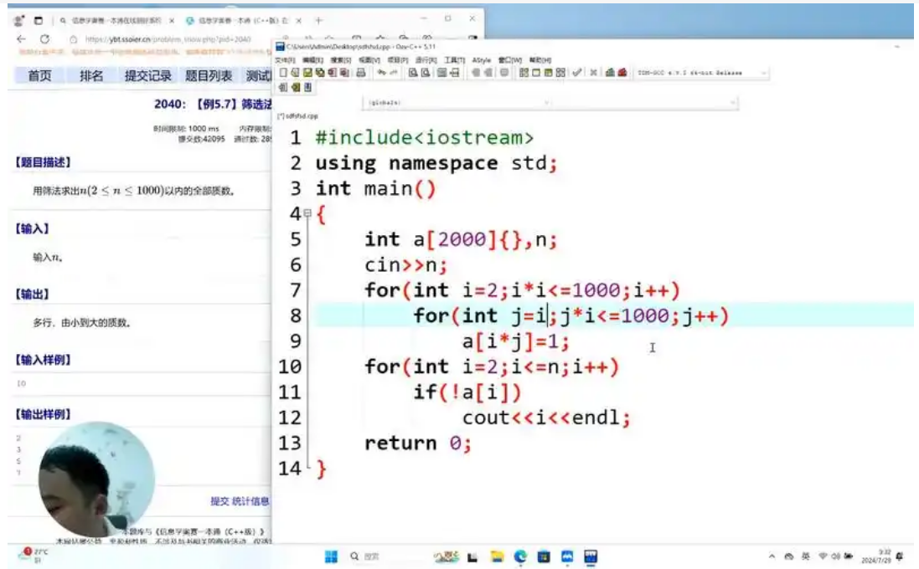Close the second browser tab

pos(299,20)
